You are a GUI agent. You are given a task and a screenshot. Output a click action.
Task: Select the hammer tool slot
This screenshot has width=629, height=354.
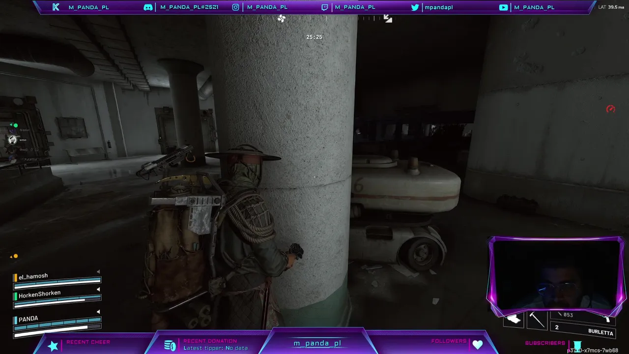click(x=537, y=320)
